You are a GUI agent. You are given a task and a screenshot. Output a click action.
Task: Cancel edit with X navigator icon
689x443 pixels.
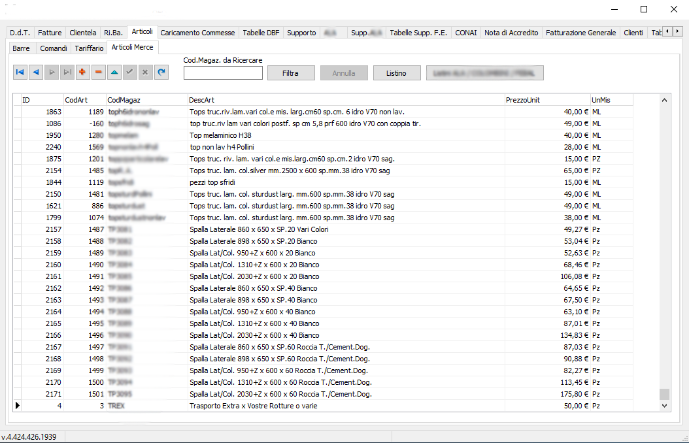(145, 72)
